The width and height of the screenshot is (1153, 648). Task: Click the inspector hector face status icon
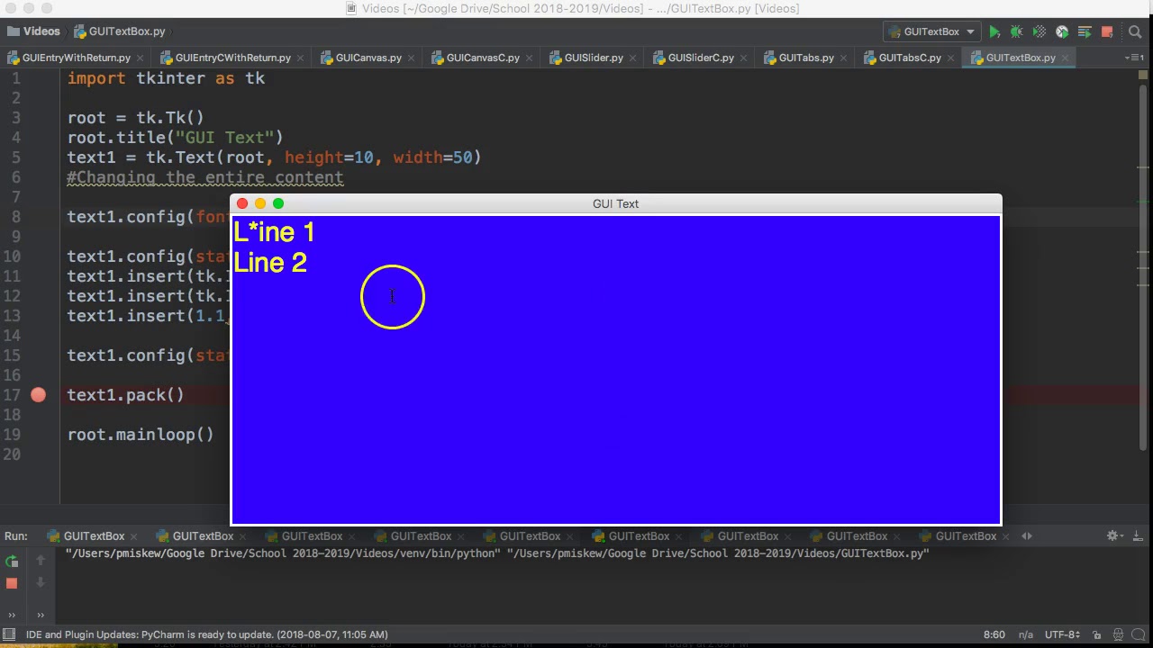click(1118, 634)
